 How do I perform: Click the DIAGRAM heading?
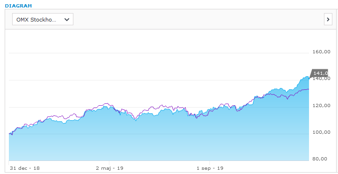pos(18,6)
